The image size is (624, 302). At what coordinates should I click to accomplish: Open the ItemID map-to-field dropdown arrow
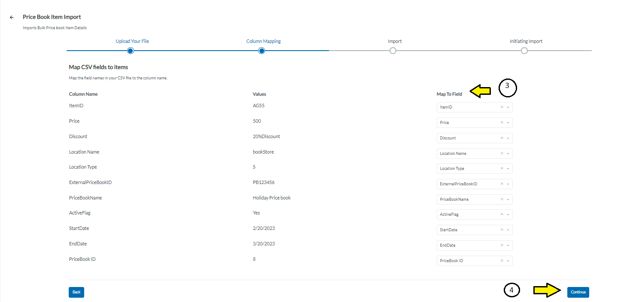508,107
